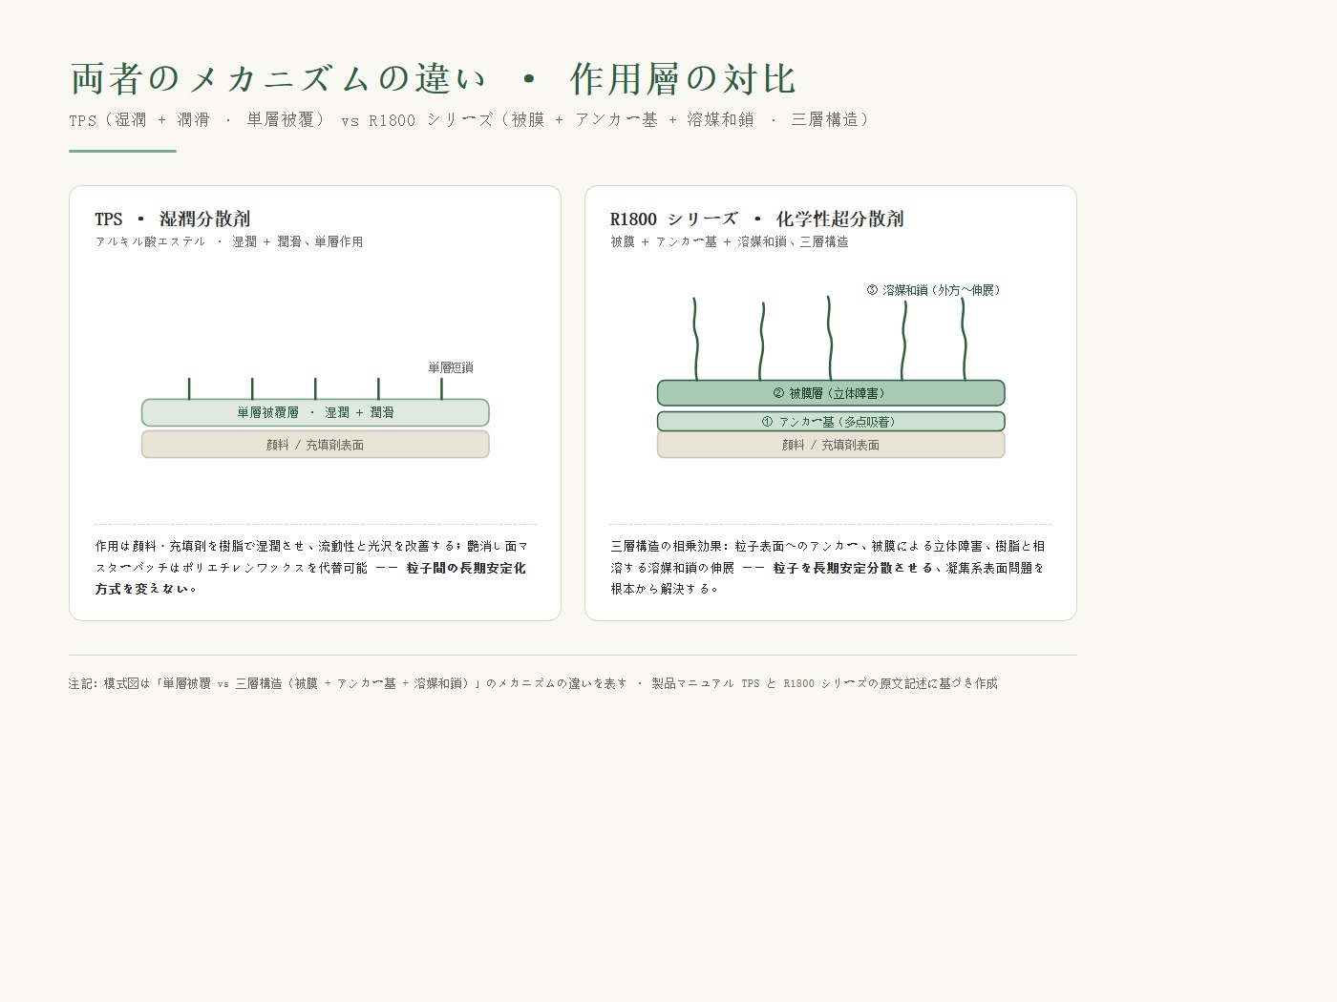This screenshot has width=1337, height=1002.
Task: Click 顔料 / 充填剤表面 bar in R1800 card
Action: [831, 445]
